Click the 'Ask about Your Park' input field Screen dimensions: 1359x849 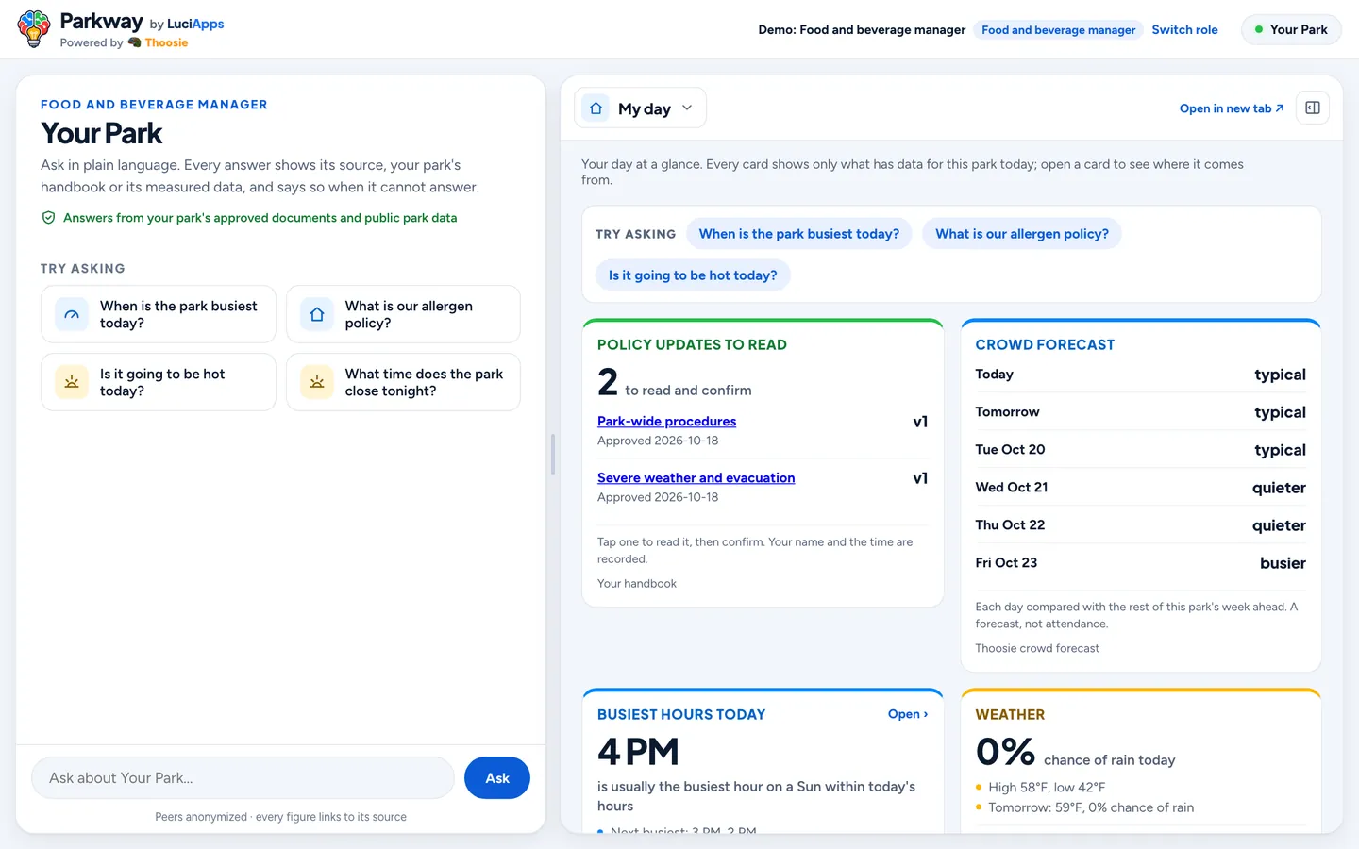point(243,778)
